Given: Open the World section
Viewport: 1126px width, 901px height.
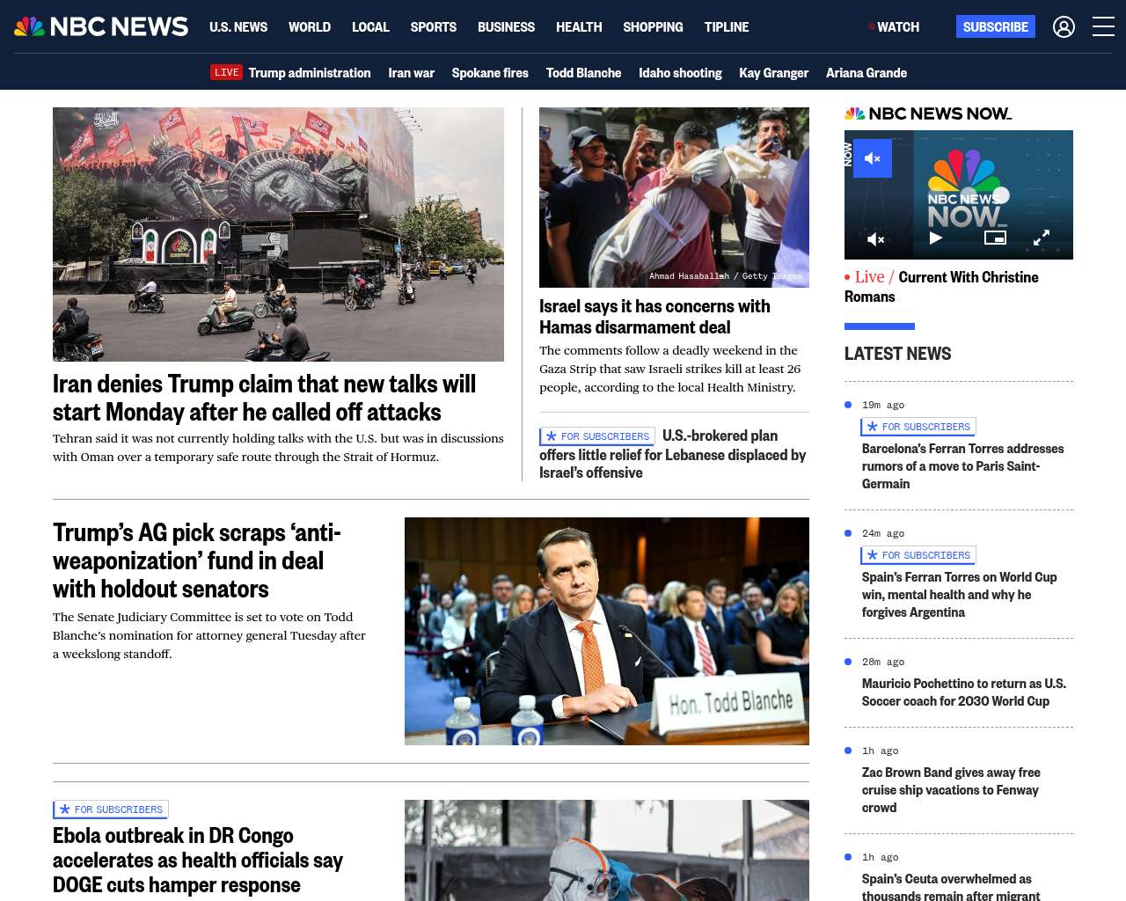Looking at the screenshot, I should pos(310,27).
